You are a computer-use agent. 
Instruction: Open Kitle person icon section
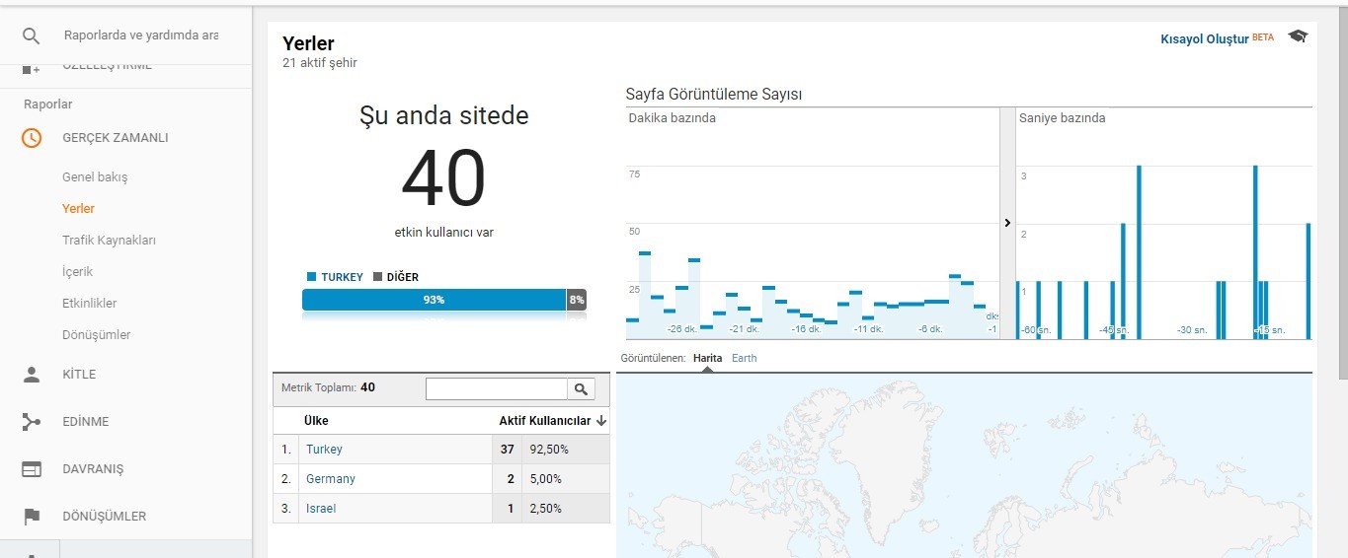click(x=32, y=375)
